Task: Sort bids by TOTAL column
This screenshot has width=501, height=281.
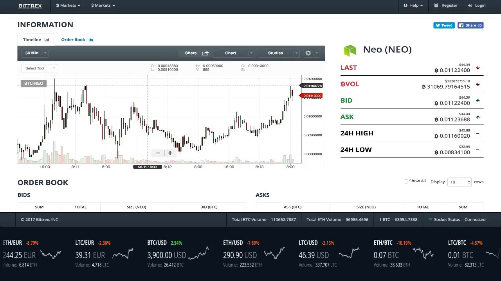Action: (x=81, y=207)
